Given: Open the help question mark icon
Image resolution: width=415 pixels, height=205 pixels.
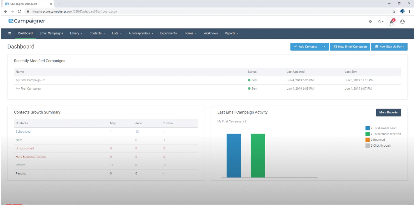Looking at the screenshot, I should click(370, 22).
